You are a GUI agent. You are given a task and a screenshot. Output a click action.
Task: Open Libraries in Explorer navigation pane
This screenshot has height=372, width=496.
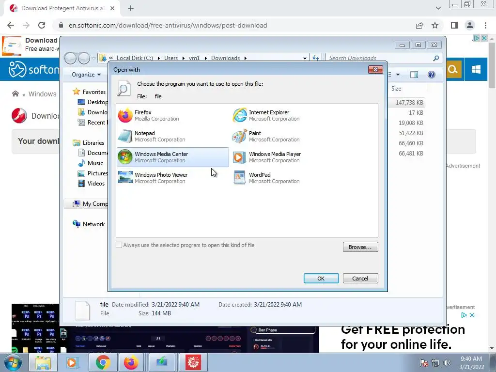tap(89, 143)
